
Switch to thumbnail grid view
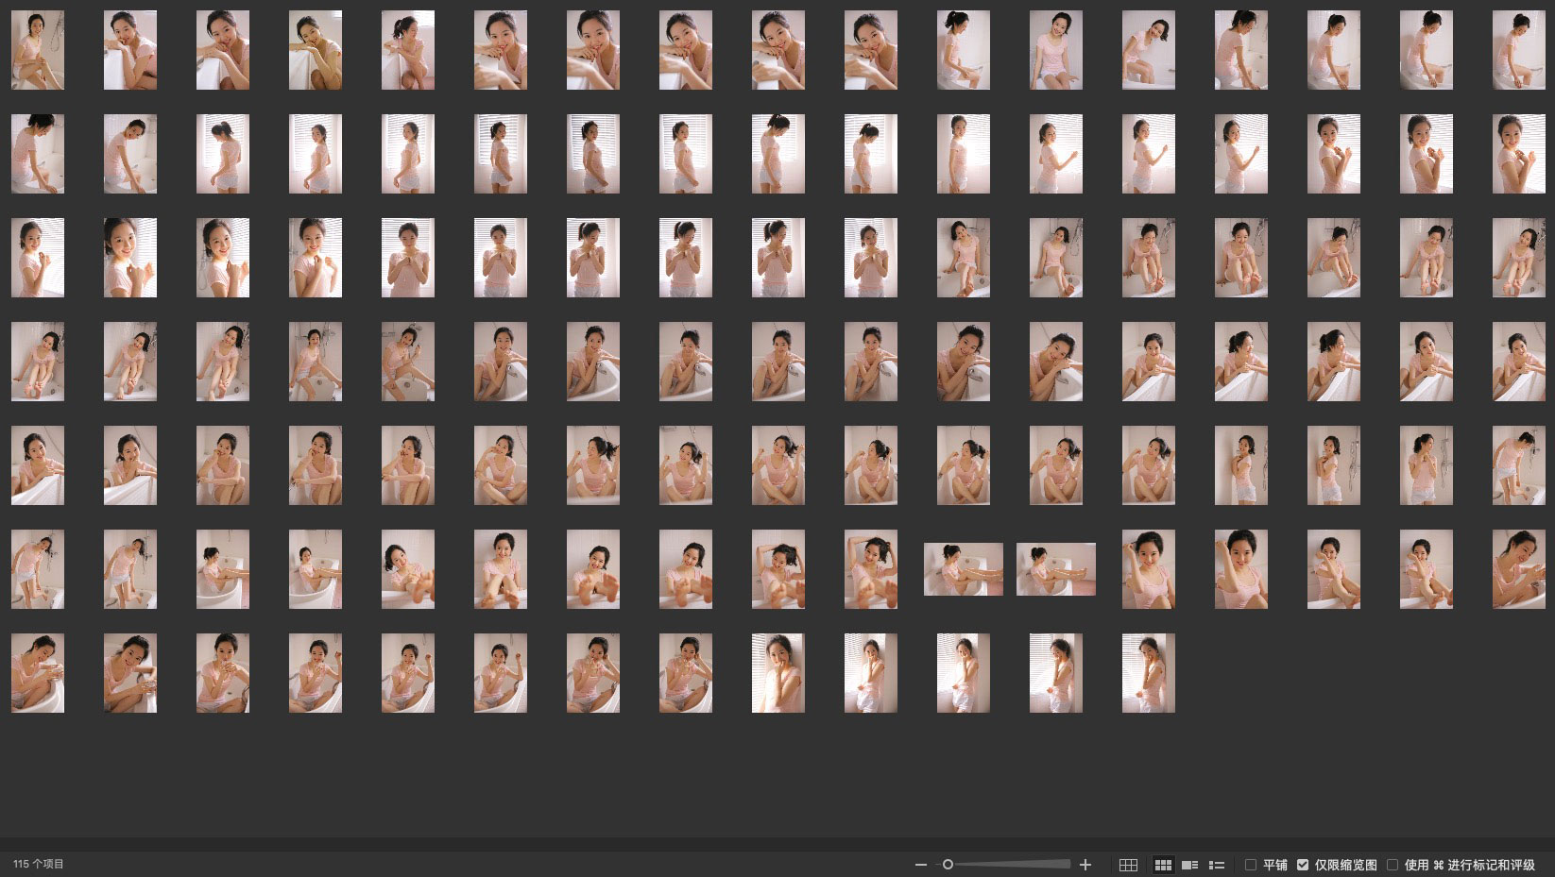pyautogui.click(x=1163, y=865)
